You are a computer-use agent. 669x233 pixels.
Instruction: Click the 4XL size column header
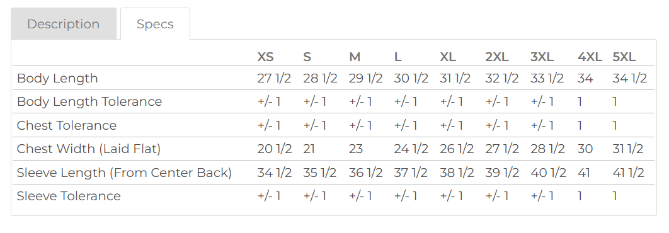pos(590,57)
